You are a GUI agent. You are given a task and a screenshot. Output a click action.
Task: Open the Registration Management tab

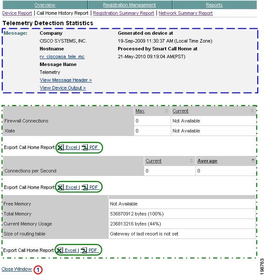(129, 5)
